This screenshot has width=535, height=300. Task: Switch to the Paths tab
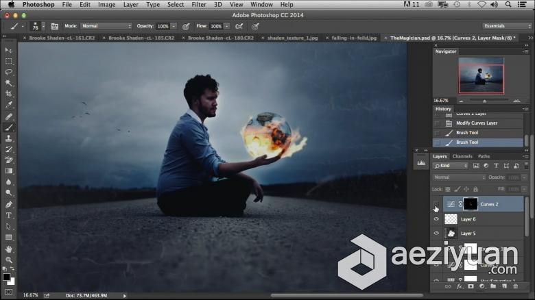[x=484, y=156]
